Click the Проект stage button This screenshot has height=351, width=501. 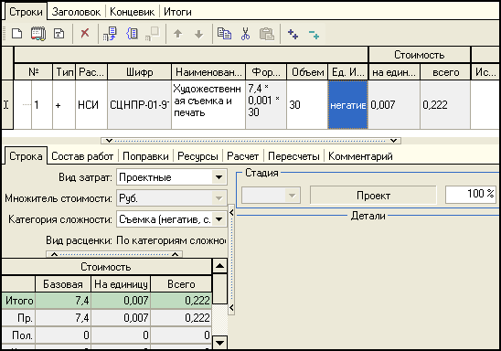373,195
